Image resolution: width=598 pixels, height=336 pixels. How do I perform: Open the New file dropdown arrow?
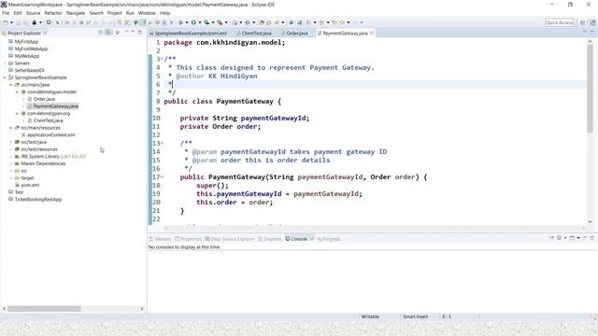(x=11, y=22)
